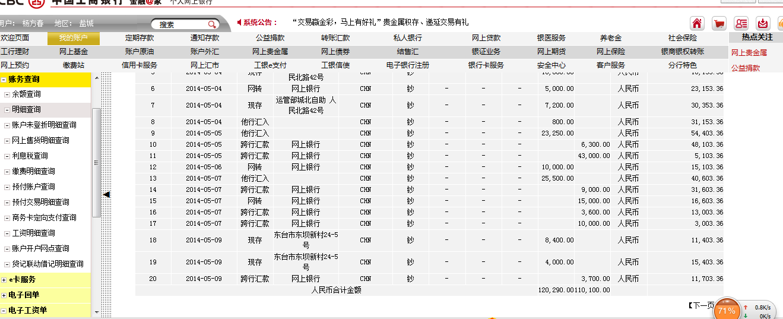Open the 网上债券 menu
This screenshot has height=319, width=783.
pos(335,52)
